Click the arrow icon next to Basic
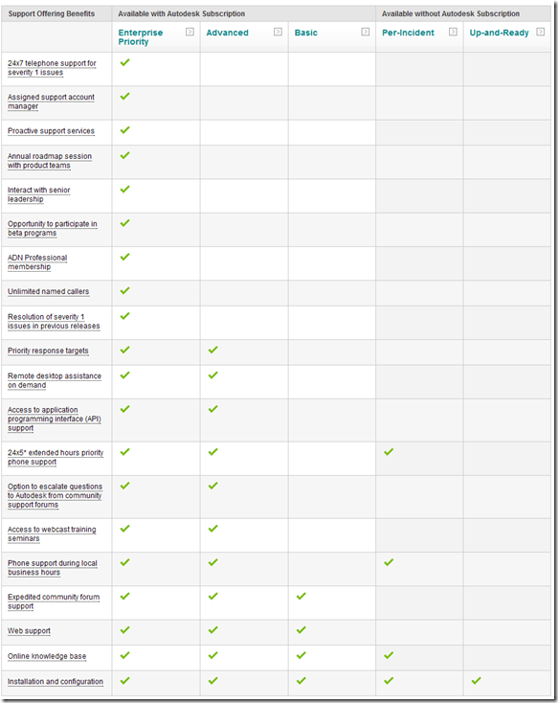Screen dimensions: 558x703 click(x=366, y=32)
